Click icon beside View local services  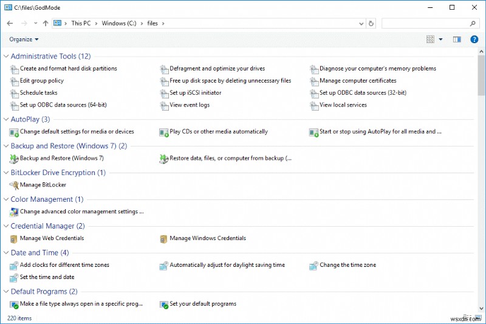coord(314,106)
